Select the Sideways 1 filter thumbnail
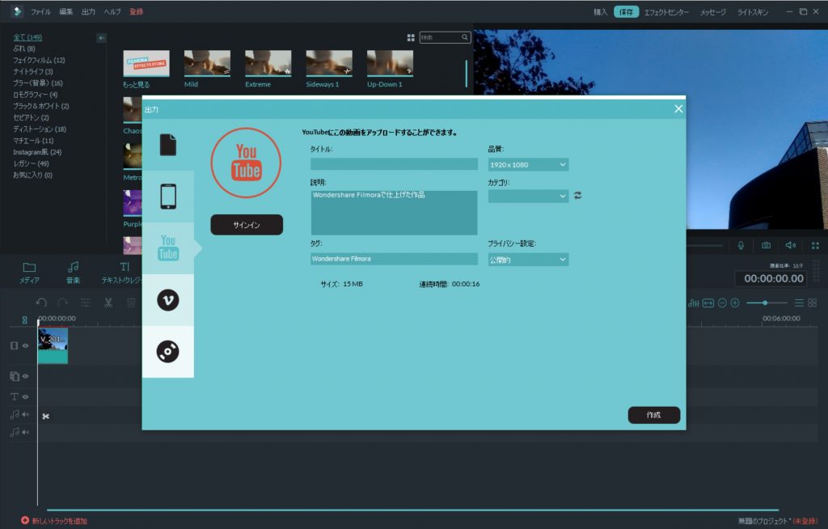The image size is (828, 529). coord(329,63)
